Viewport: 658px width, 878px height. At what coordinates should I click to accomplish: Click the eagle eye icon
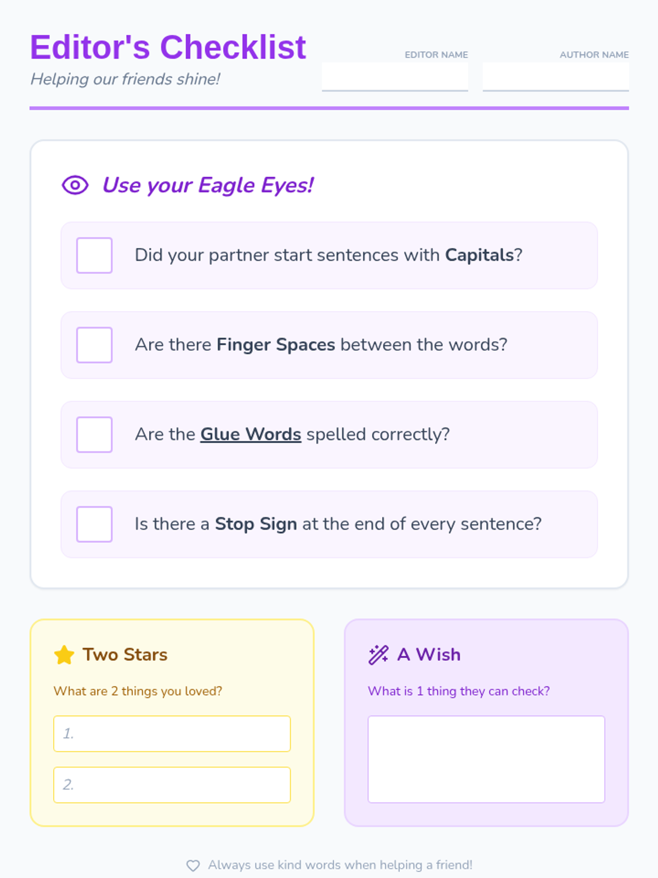[x=75, y=185]
